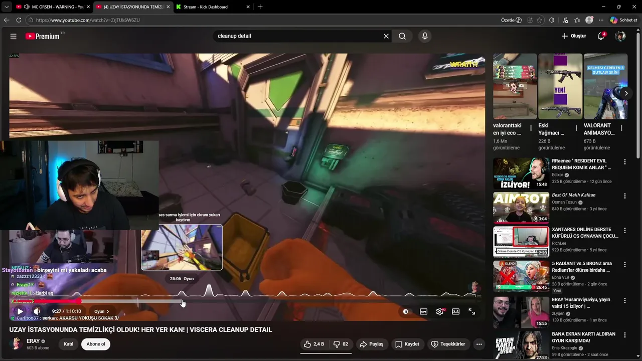
Task: Close the 'MC ORSEN - WARNING' tab
Action: [88, 7]
